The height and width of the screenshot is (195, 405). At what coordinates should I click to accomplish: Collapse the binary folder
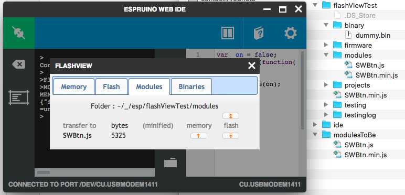pyautogui.click(x=326, y=25)
